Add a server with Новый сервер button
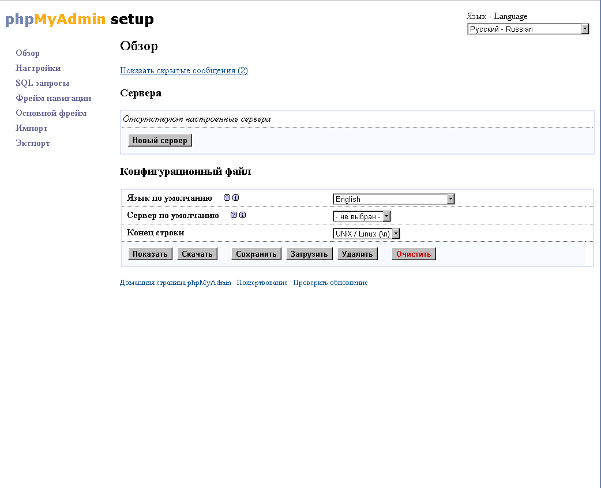 pos(160,140)
